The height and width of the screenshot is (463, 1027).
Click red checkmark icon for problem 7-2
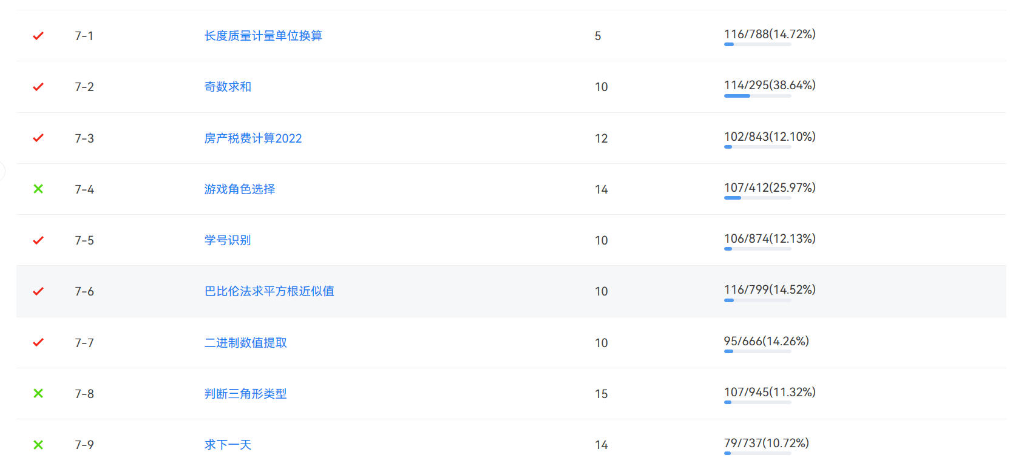click(38, 87)
